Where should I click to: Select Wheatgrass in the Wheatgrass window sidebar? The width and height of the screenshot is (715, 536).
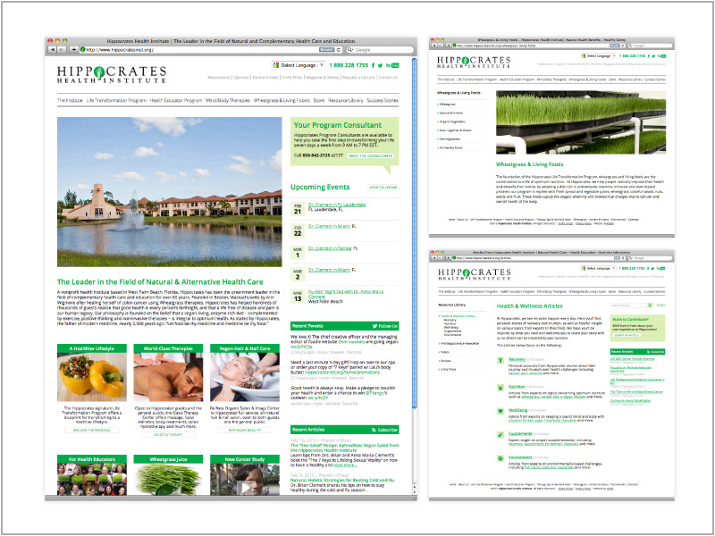click(446, 105)
